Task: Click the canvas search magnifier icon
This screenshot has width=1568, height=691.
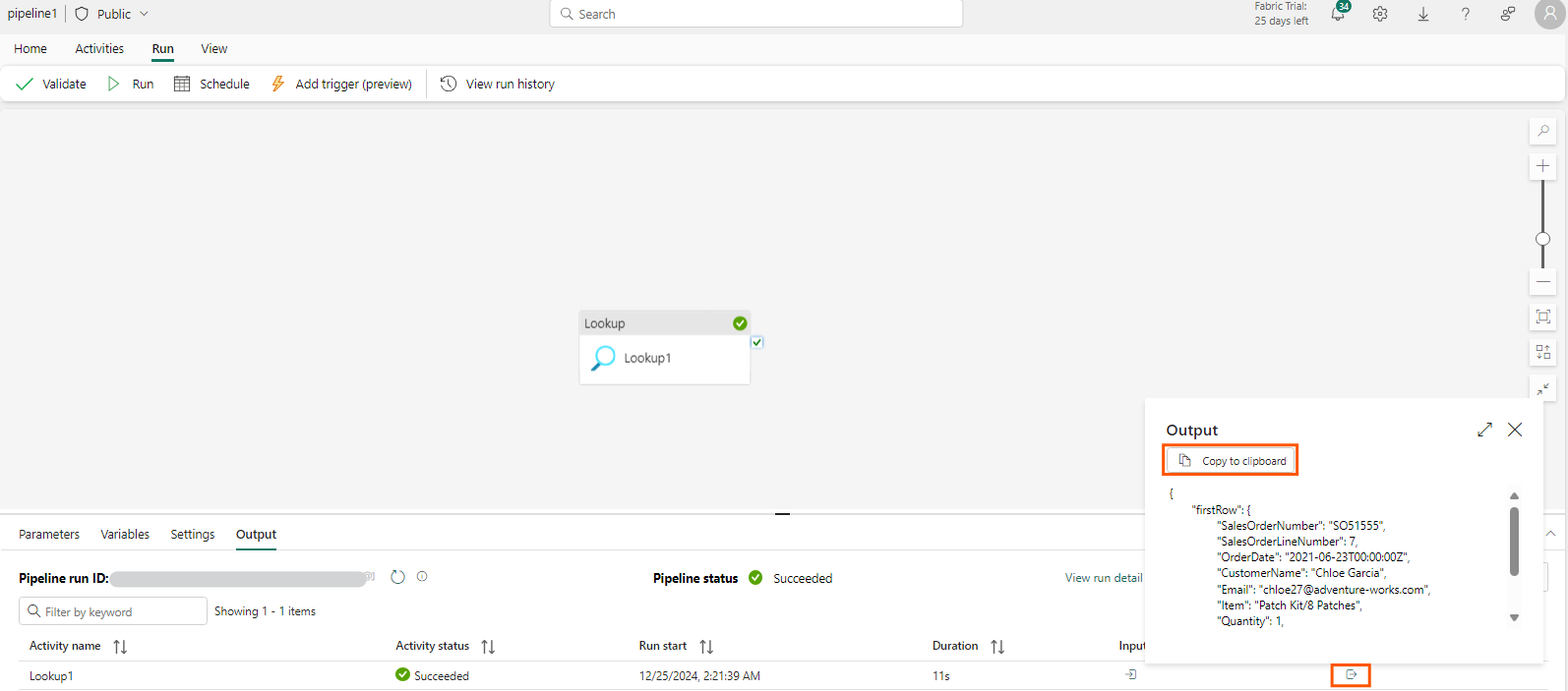Action: (x=1543, y=131)
